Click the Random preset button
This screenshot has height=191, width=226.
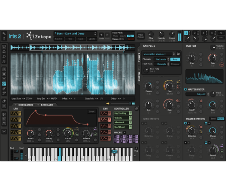[x=59, y=39]
